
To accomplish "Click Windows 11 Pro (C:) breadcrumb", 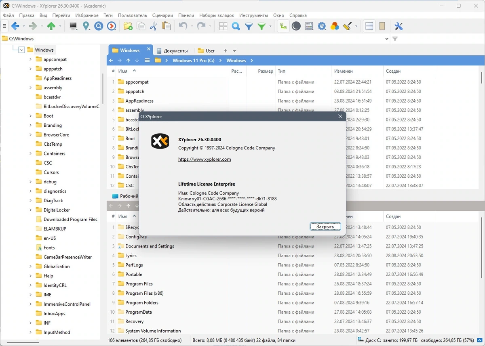I will point(194,61).
